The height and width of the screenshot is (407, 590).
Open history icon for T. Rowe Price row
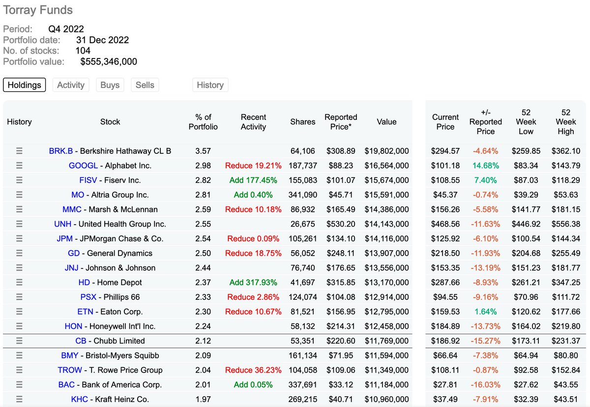[x=19, y=370]
